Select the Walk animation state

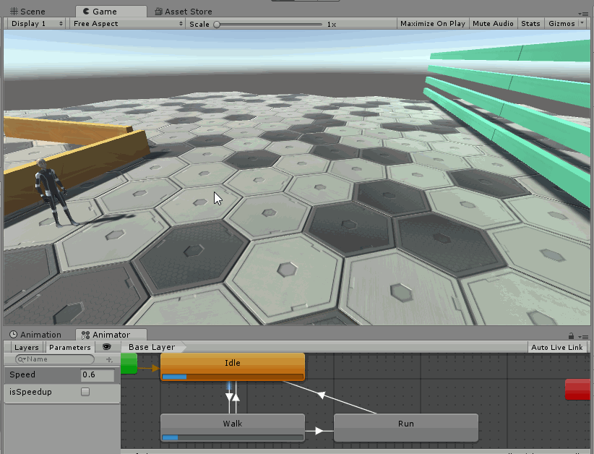tap(231, 424)
